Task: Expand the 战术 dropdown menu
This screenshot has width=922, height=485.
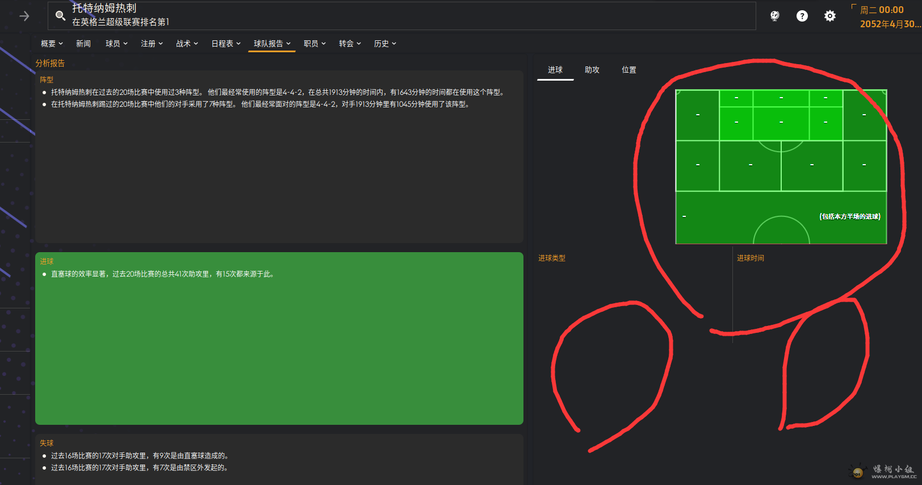Action: (187, 44)
